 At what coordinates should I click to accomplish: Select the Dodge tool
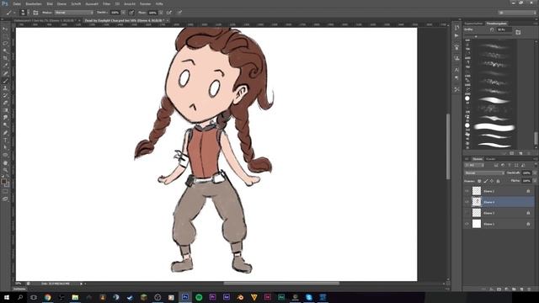(5, 125)
